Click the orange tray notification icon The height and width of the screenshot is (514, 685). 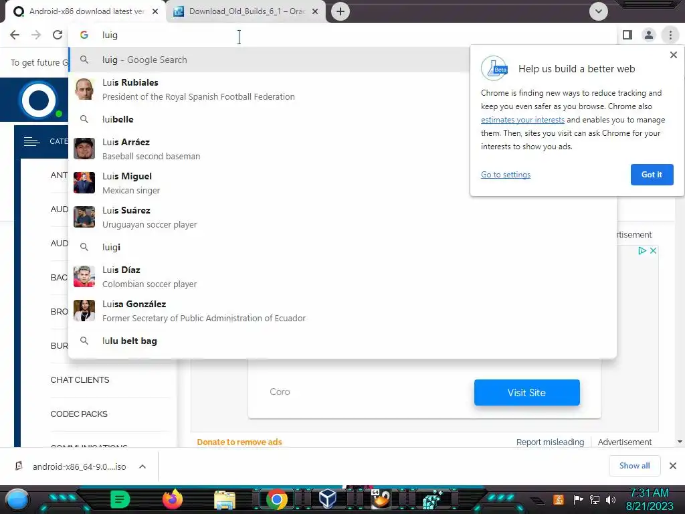[558, 499]
